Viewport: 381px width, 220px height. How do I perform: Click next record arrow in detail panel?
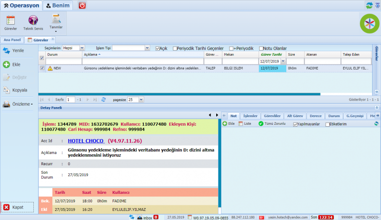coord(217,115)
